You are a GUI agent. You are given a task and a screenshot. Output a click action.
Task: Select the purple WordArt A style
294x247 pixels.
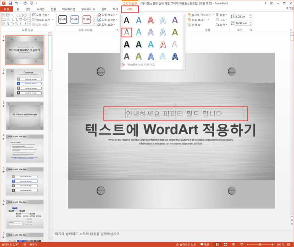175,20
